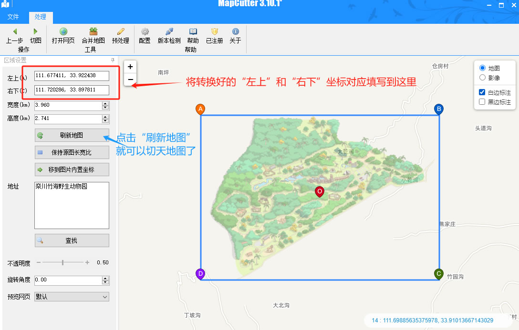
Task: Click the 左上(A) coordinate field
Action: pyautogui.click(x=72, y=76)
